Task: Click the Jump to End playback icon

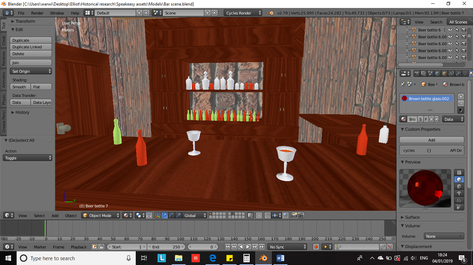Action: point(262,247)
